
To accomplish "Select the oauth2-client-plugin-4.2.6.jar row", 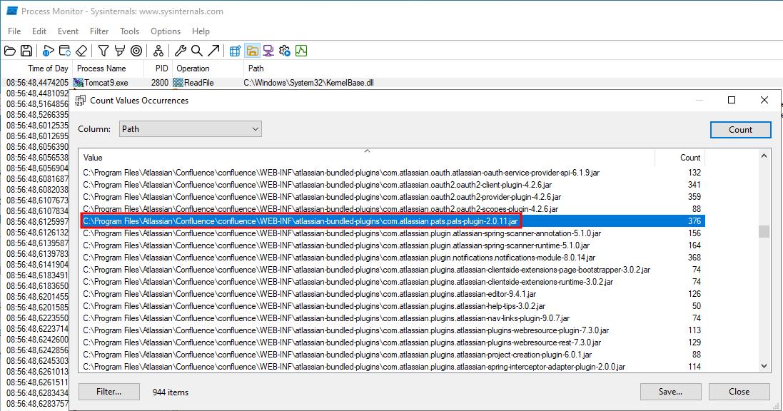I will tap(392, 184).
